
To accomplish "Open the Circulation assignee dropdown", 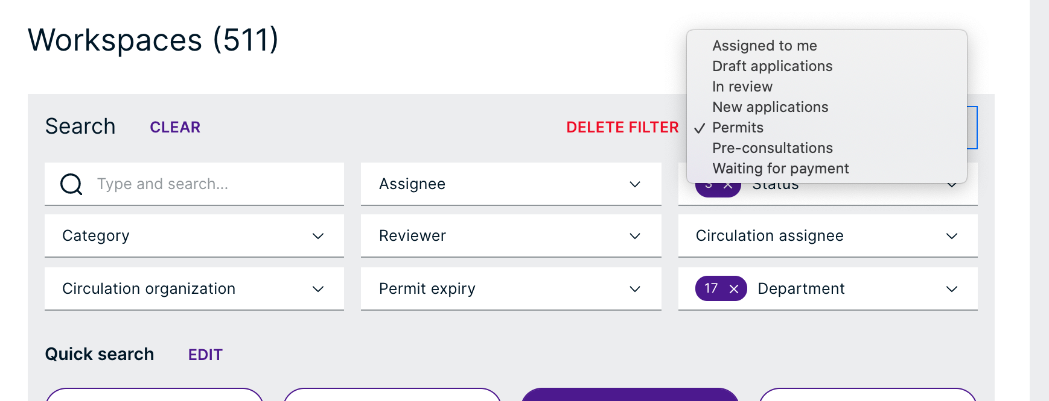I will 827,236.
